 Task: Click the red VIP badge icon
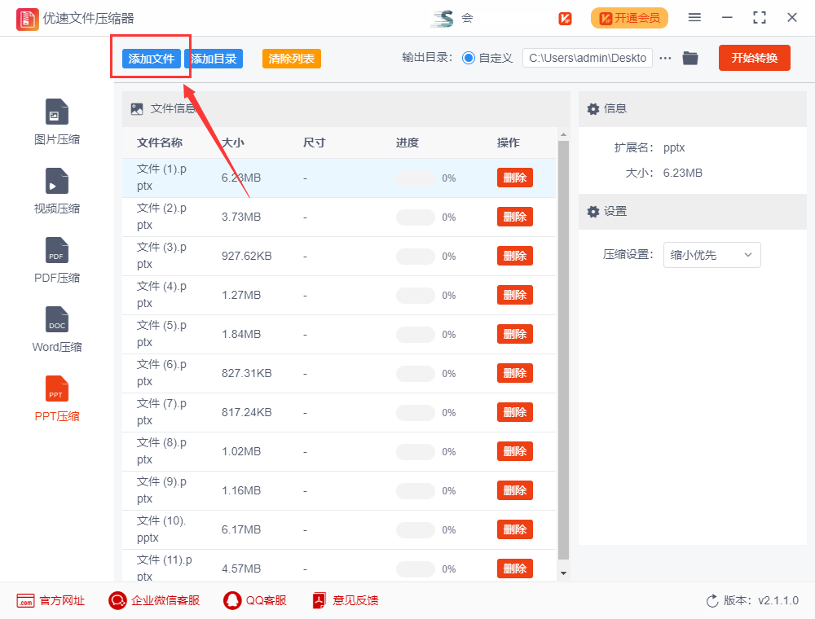565,19
